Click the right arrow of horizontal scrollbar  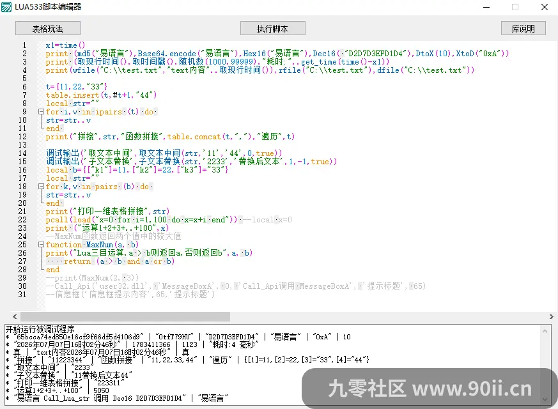click(551, 316)
